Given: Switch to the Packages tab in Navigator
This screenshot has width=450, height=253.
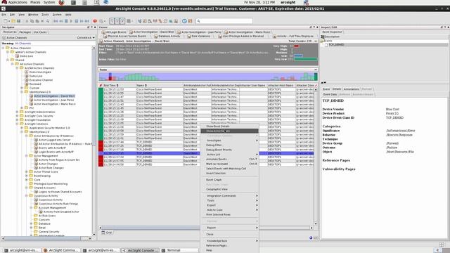Looking at the screenshot, I should [x=25, y=32].
